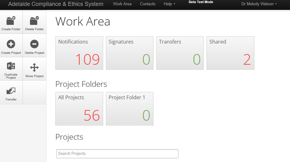The image size is (290, 162).
Task: Click the Duplicate Project icon
Action: (11, 66)
